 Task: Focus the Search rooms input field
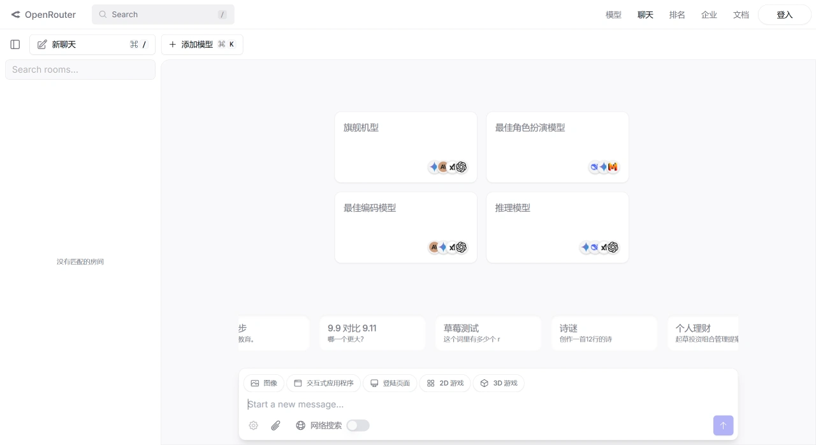point(80,69)
